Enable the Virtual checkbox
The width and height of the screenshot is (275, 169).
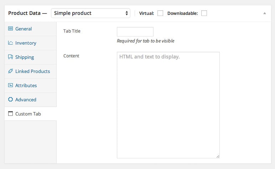point(160,13)
